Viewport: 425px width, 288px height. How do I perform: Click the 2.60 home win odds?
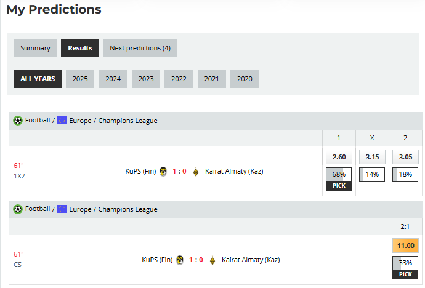pos(339,157)
